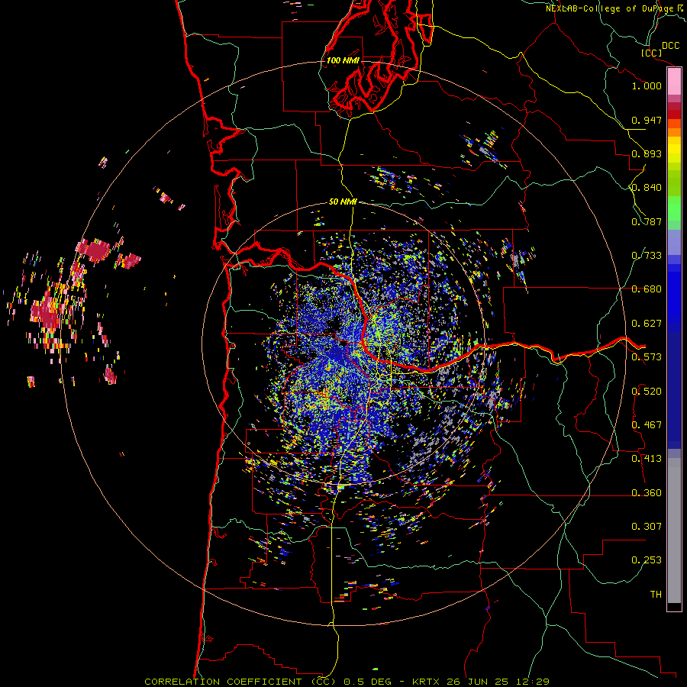Click the 0.573 legend value

647,357
